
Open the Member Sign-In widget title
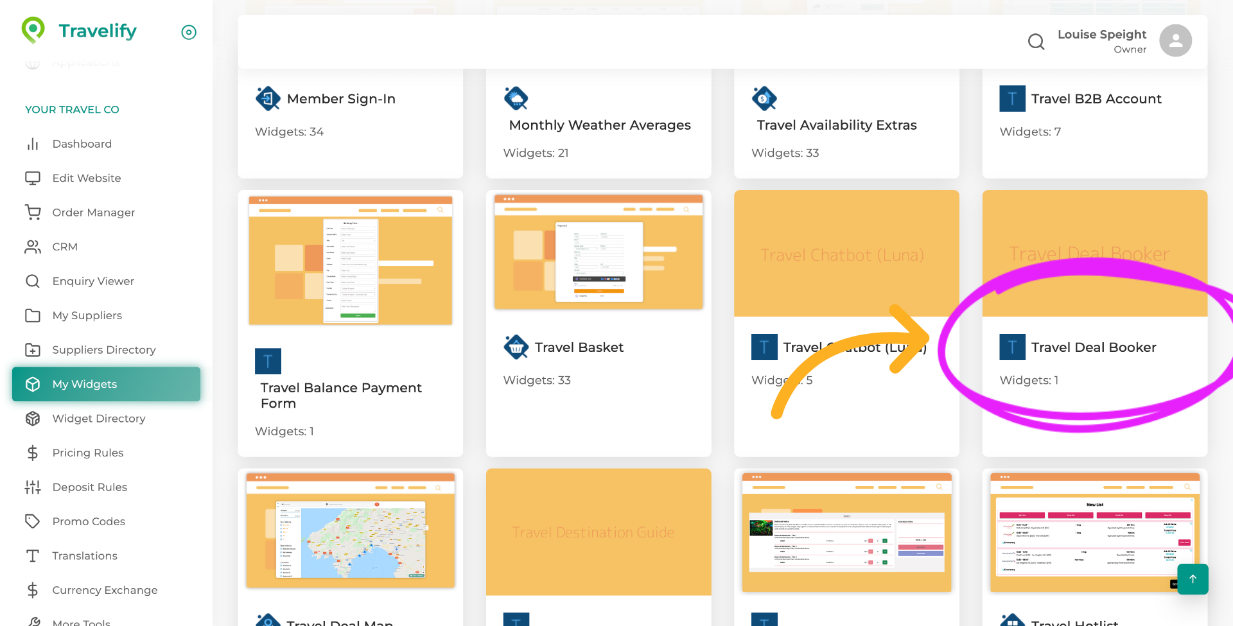341,99
